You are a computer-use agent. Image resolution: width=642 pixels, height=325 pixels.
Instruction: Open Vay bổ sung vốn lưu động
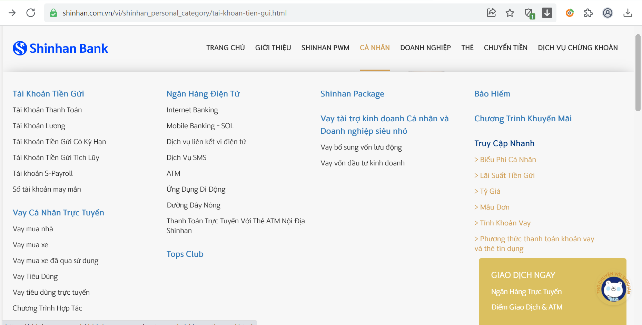tap(361, 147)
